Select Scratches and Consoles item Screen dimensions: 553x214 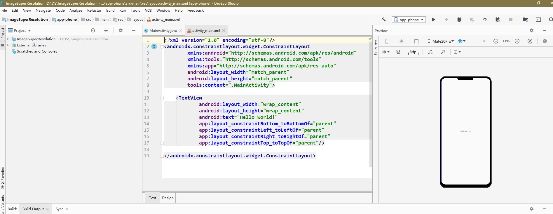(x=37, y=51)
